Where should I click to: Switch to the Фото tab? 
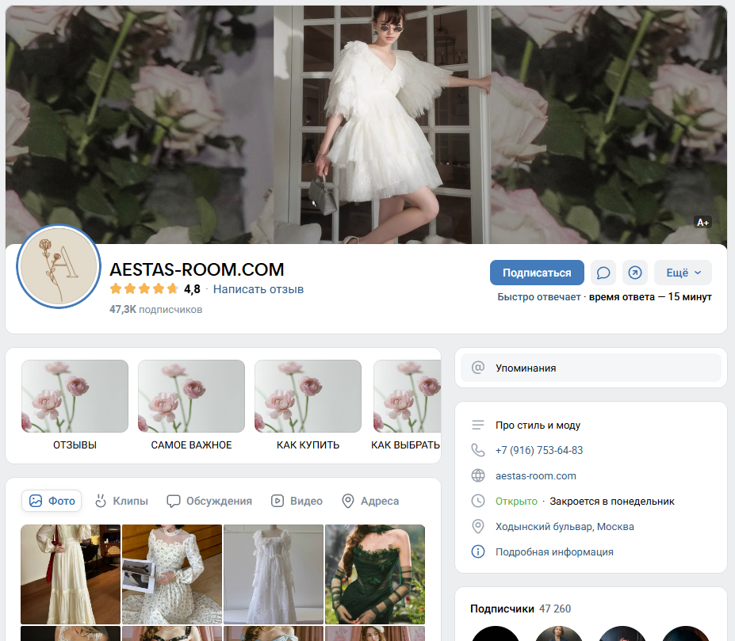tap(52, 501)
